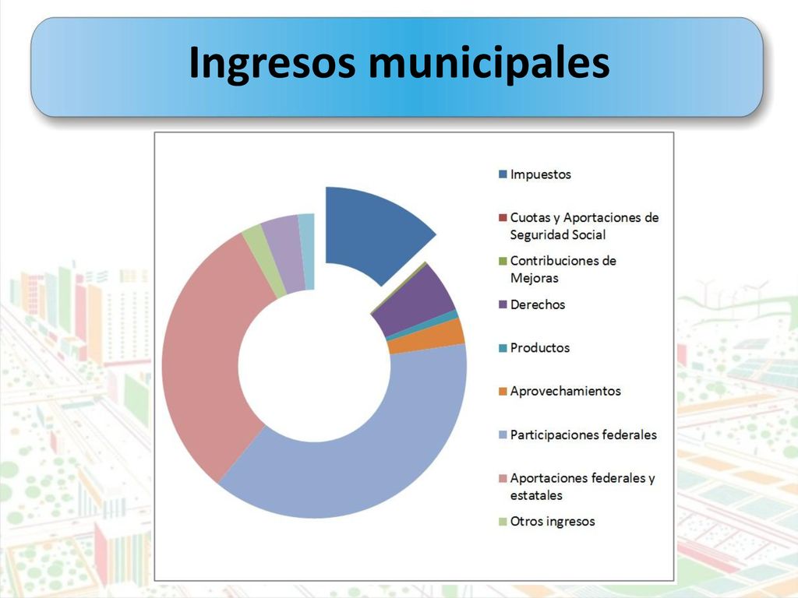Select the Aprovechamientos legend label
This screenshot has height=598, width=798.
[566, 391]
